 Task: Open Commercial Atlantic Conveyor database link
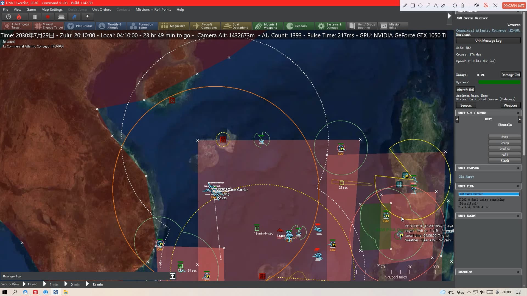coord(488,30)
